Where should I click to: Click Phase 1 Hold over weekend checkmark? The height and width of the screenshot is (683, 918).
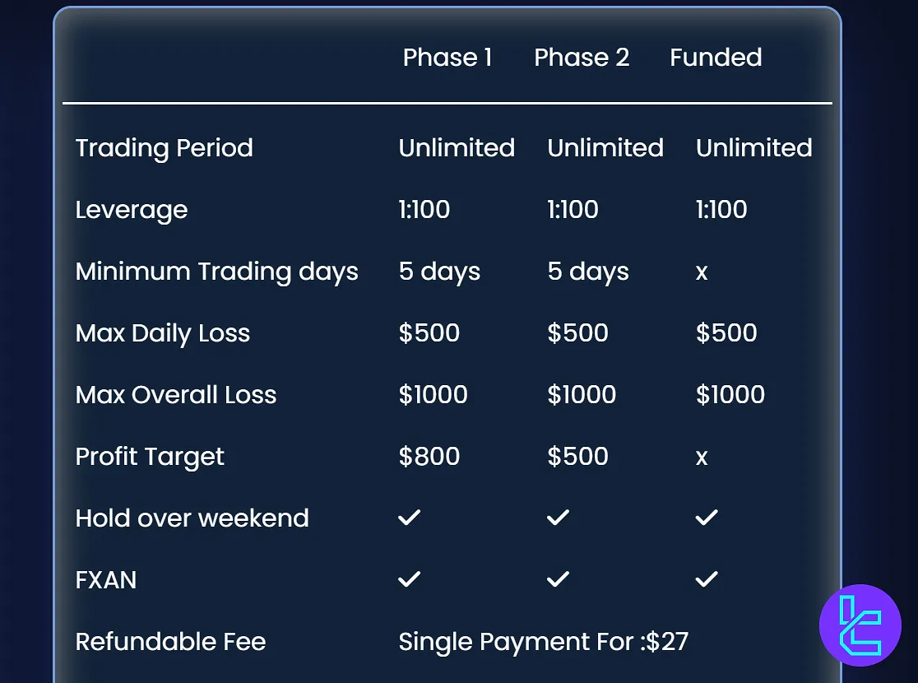pyautogui.click(x=409, y=518)
